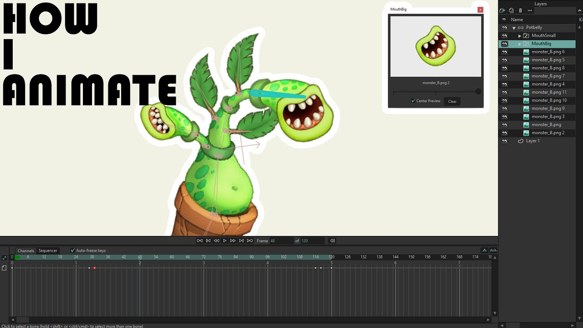Expand the MouthBig switch layer
The width and height of the screenshot is (583, 328).
click(520, 44)
